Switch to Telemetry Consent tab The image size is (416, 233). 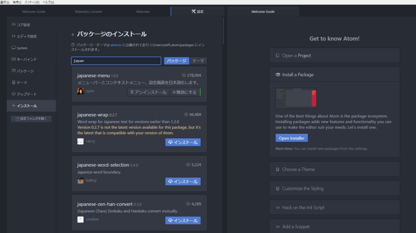point(88,12)
